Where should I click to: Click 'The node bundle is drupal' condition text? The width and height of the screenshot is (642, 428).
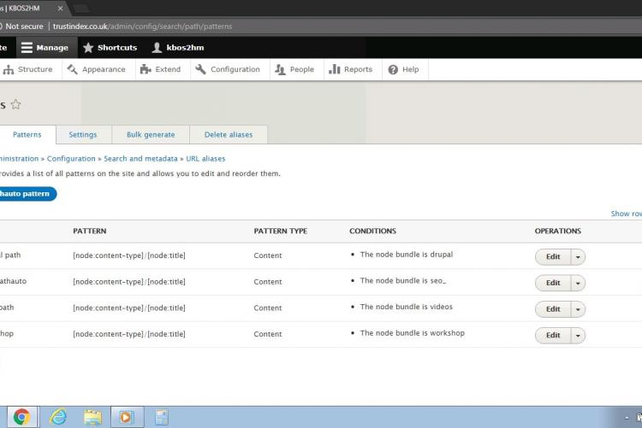407,255
